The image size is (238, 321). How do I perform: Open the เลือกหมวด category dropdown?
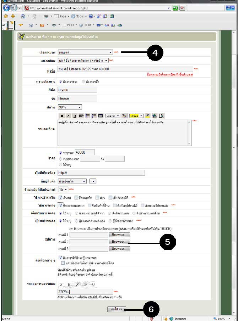[85, 52]
